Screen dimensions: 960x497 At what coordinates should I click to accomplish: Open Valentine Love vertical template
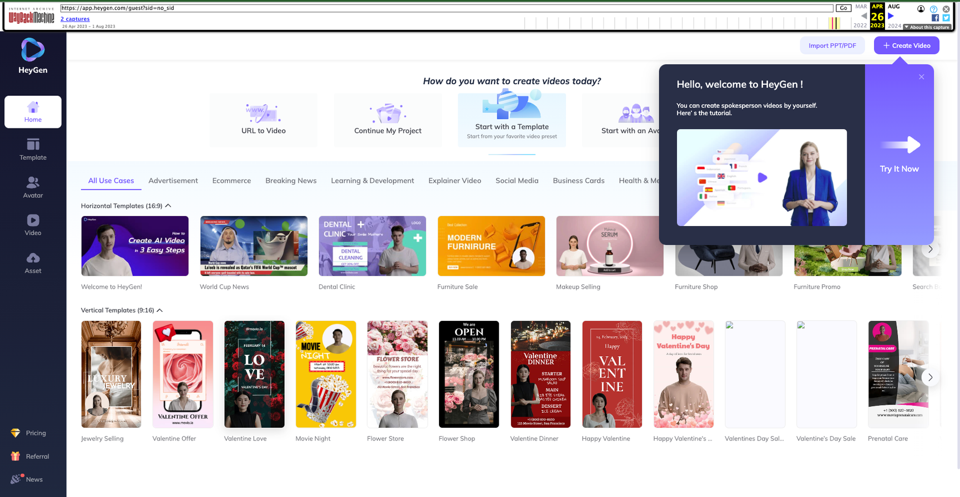click(254, 374)
